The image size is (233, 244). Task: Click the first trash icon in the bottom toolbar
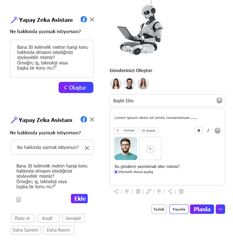[x=138, y=192]
